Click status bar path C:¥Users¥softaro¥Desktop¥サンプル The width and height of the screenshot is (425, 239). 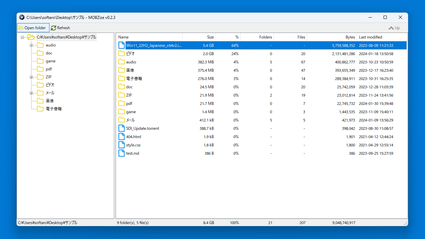tap(47, 223)
